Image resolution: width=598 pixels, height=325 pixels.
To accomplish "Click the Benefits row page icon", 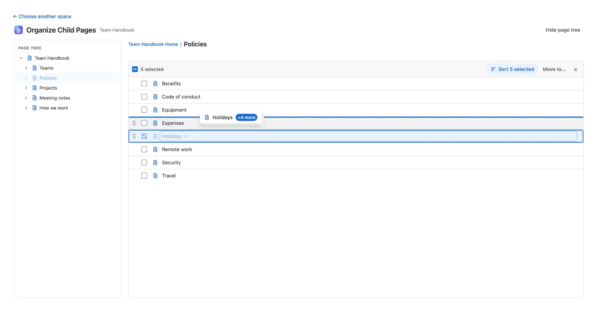I will pos(155,84).
